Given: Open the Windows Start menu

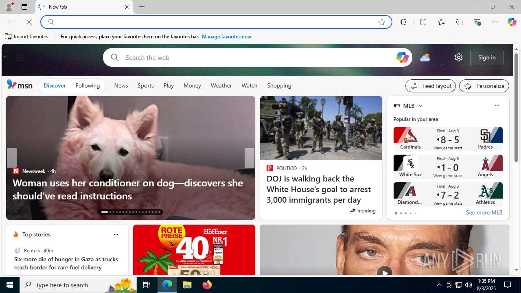Looking at the screenshot, I should point(10,285).
